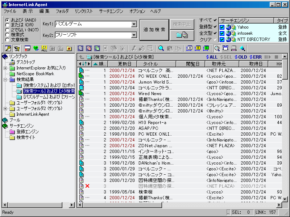Click the blue magnifying glass search icon
The height and width of the screenshot is (217, 290).
(x=161, y=48)
